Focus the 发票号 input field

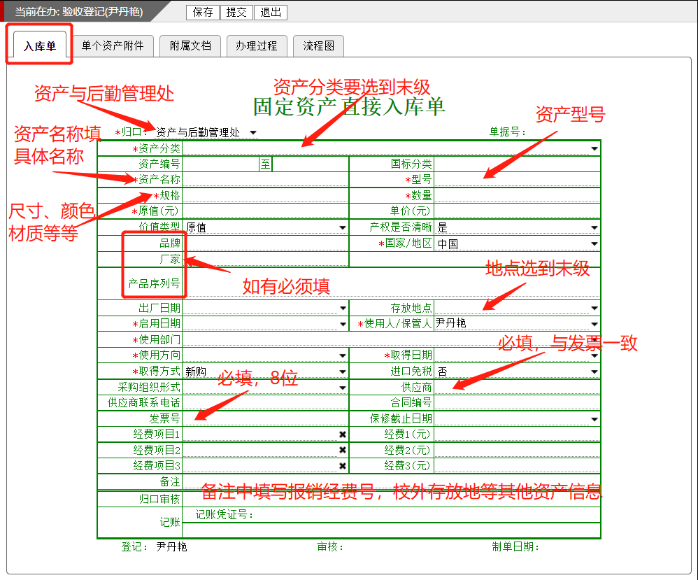pos(264,418)
